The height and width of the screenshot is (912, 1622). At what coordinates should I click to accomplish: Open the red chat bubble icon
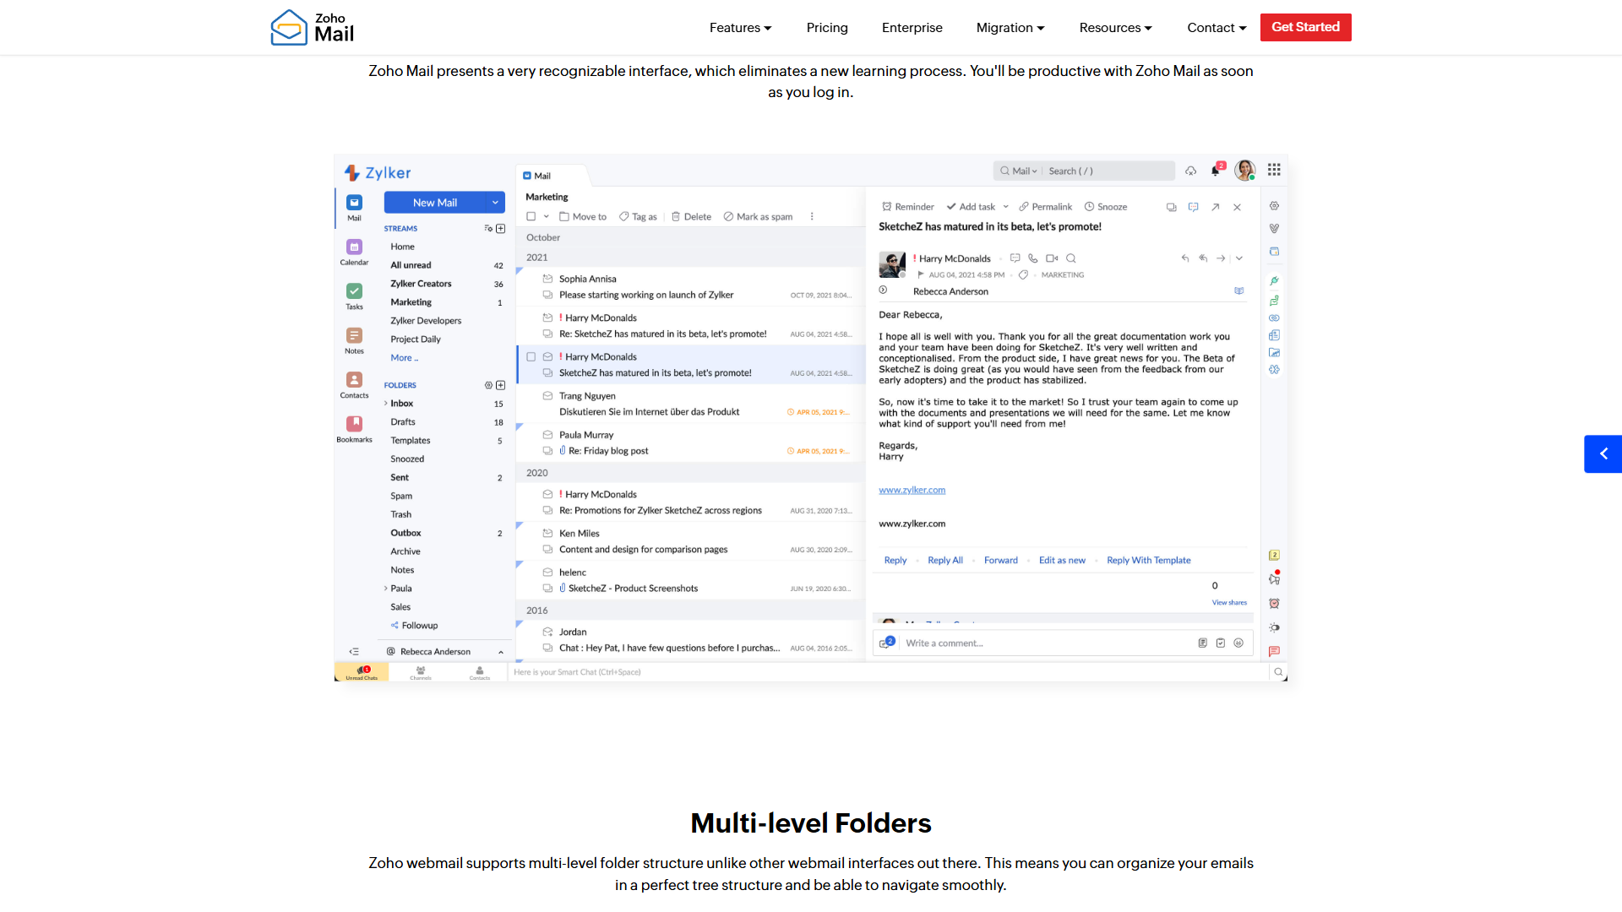click(x=1274, y=651)
